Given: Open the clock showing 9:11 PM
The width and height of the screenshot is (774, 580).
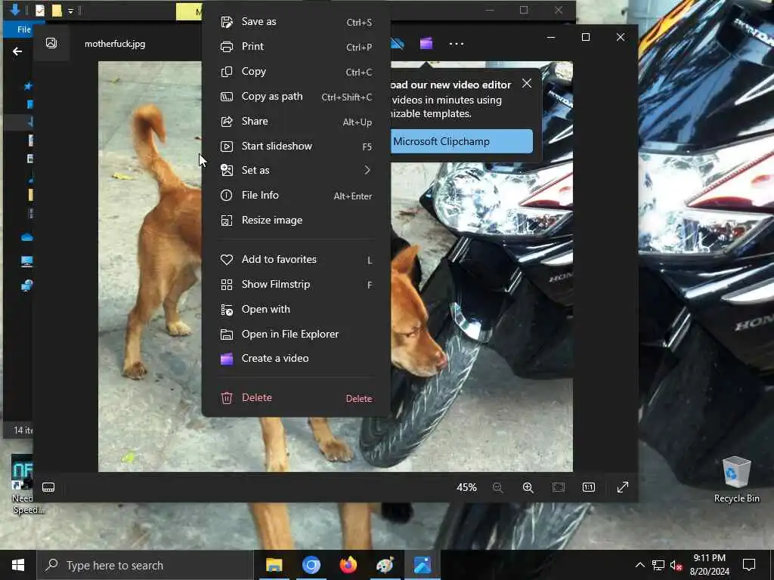Looking at the screenshot, I should click(x=709, y=565).
